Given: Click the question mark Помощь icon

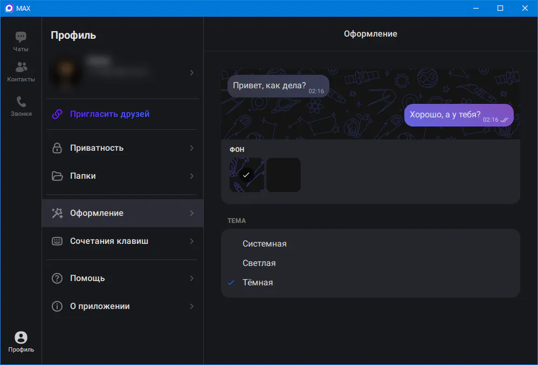Looking at the screenshot, I should pyautogui.click(x=57, y=278).
